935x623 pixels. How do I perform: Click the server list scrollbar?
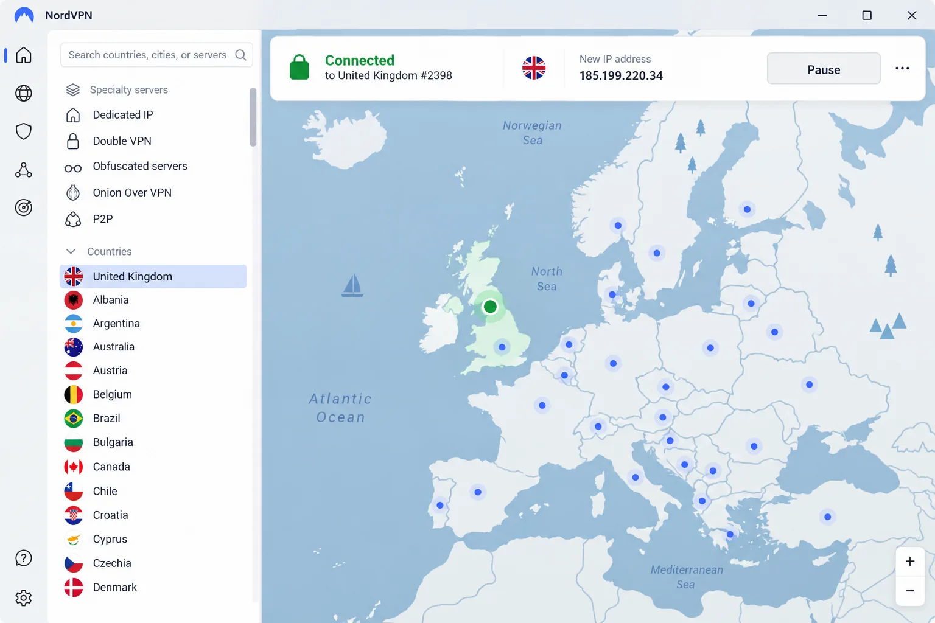click(x=253, y=117)
